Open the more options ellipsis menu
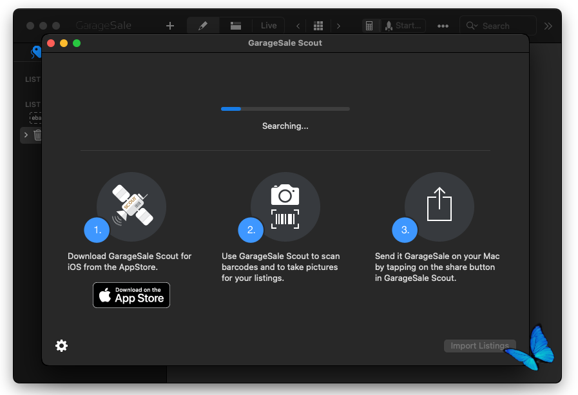This screenshot has width=578, height=395. coord(443,26)
